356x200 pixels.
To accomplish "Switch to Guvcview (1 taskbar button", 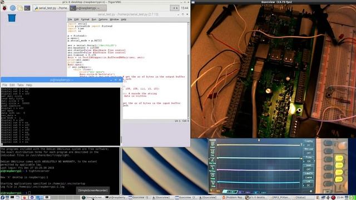I will coord(140,198).
